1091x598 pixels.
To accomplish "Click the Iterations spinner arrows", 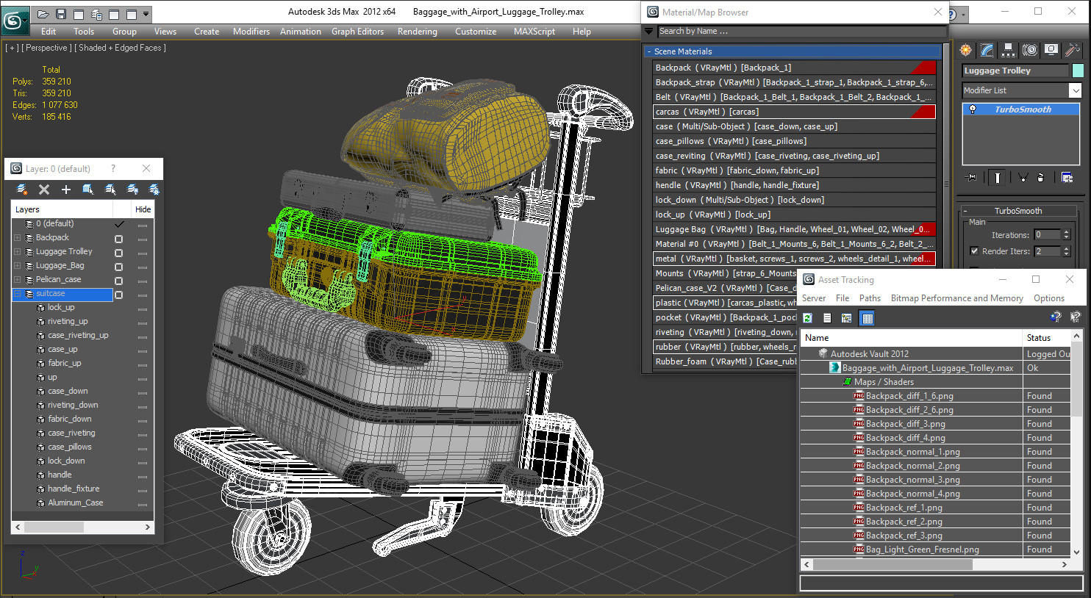I will (x=1067, y=235).
